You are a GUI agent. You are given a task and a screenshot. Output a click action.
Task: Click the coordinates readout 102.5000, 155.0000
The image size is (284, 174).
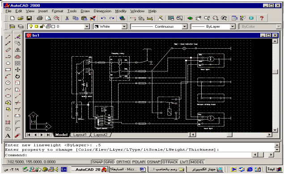(x=49, y=162)
